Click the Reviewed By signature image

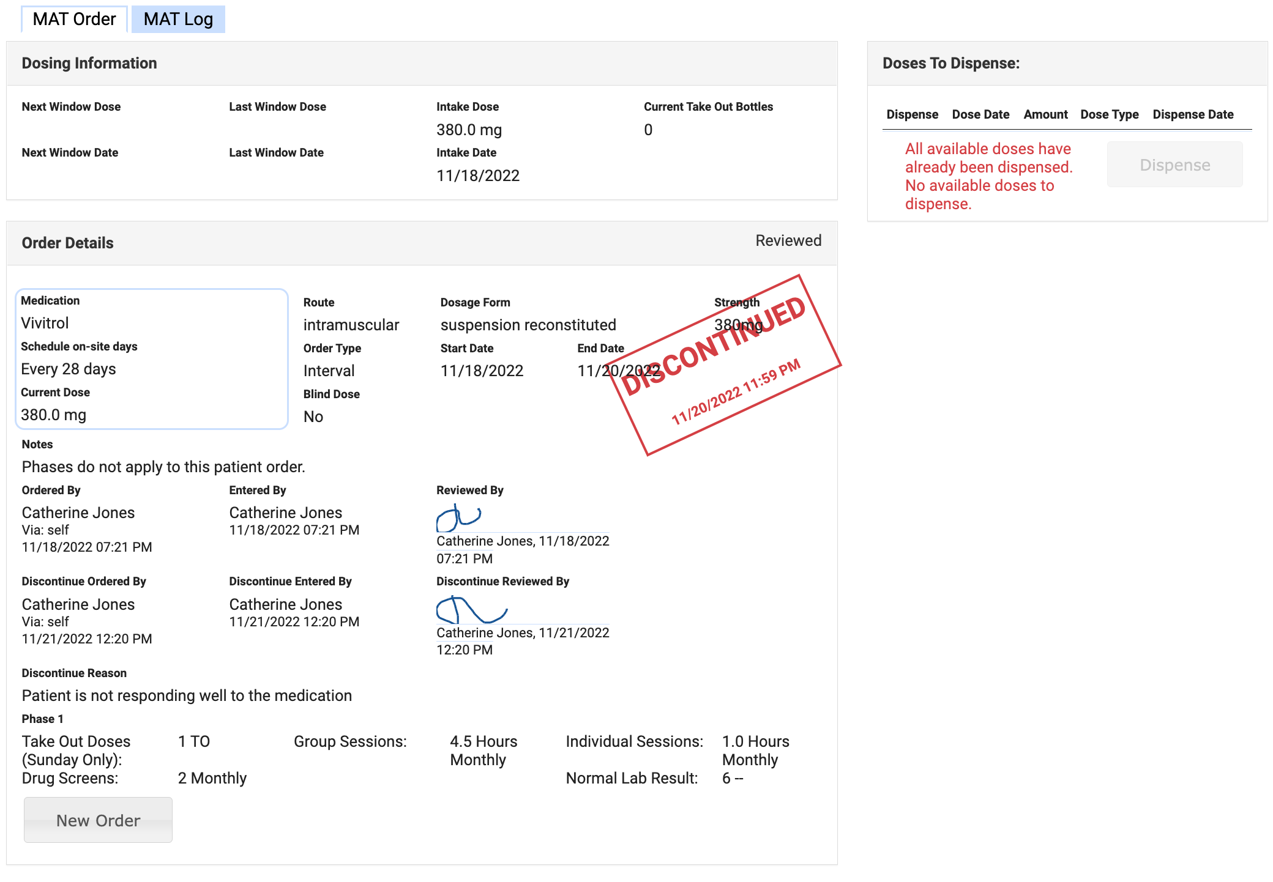click(458, 518)
